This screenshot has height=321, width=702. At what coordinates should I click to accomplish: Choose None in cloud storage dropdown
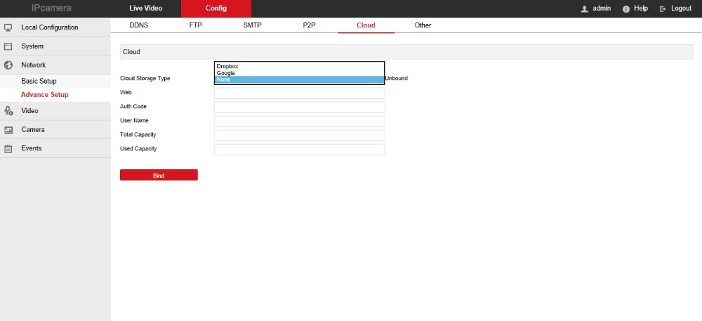300,79
